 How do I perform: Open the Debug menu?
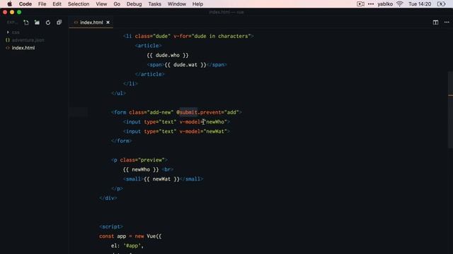click(134, 4)
